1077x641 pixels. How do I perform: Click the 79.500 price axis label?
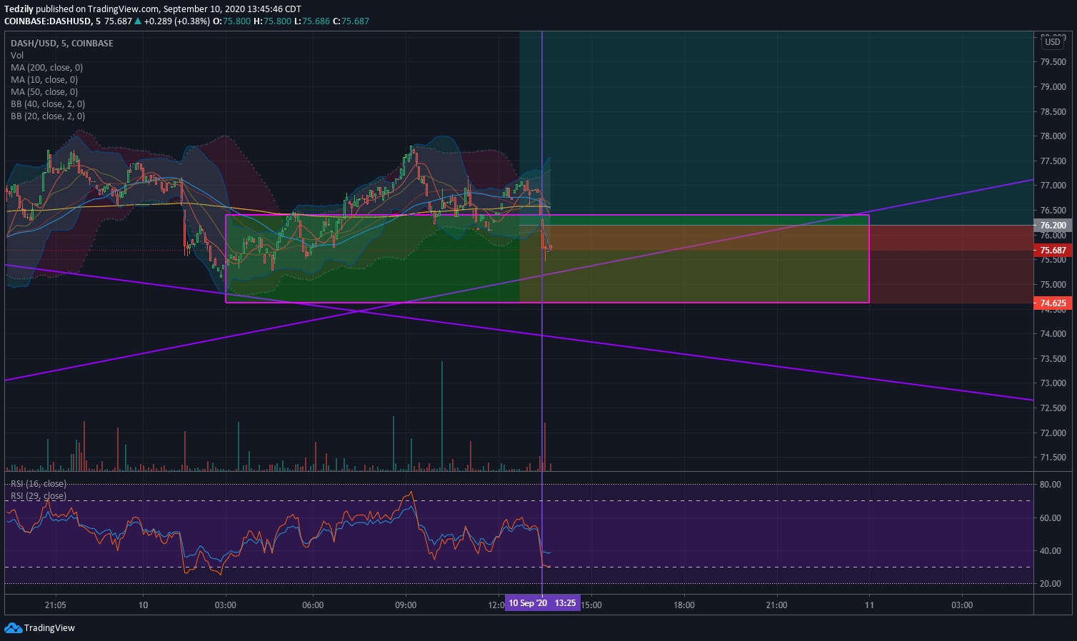click(x=1053, y=62)
